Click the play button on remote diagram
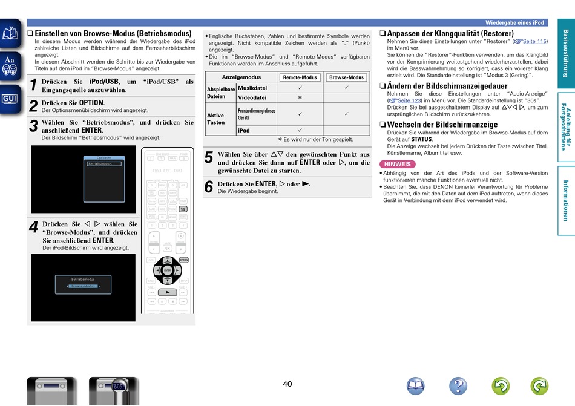Screen dimensions: 575x406 click(x=168, y=292)
